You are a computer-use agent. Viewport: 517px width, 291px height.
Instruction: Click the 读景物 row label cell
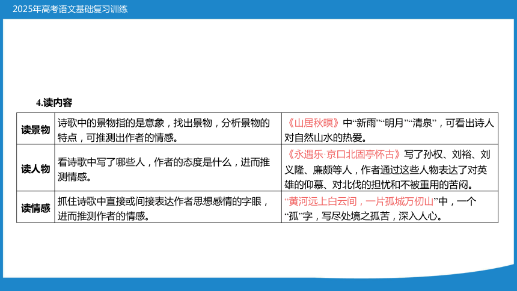pyautogui.click(x=35, y=129)
